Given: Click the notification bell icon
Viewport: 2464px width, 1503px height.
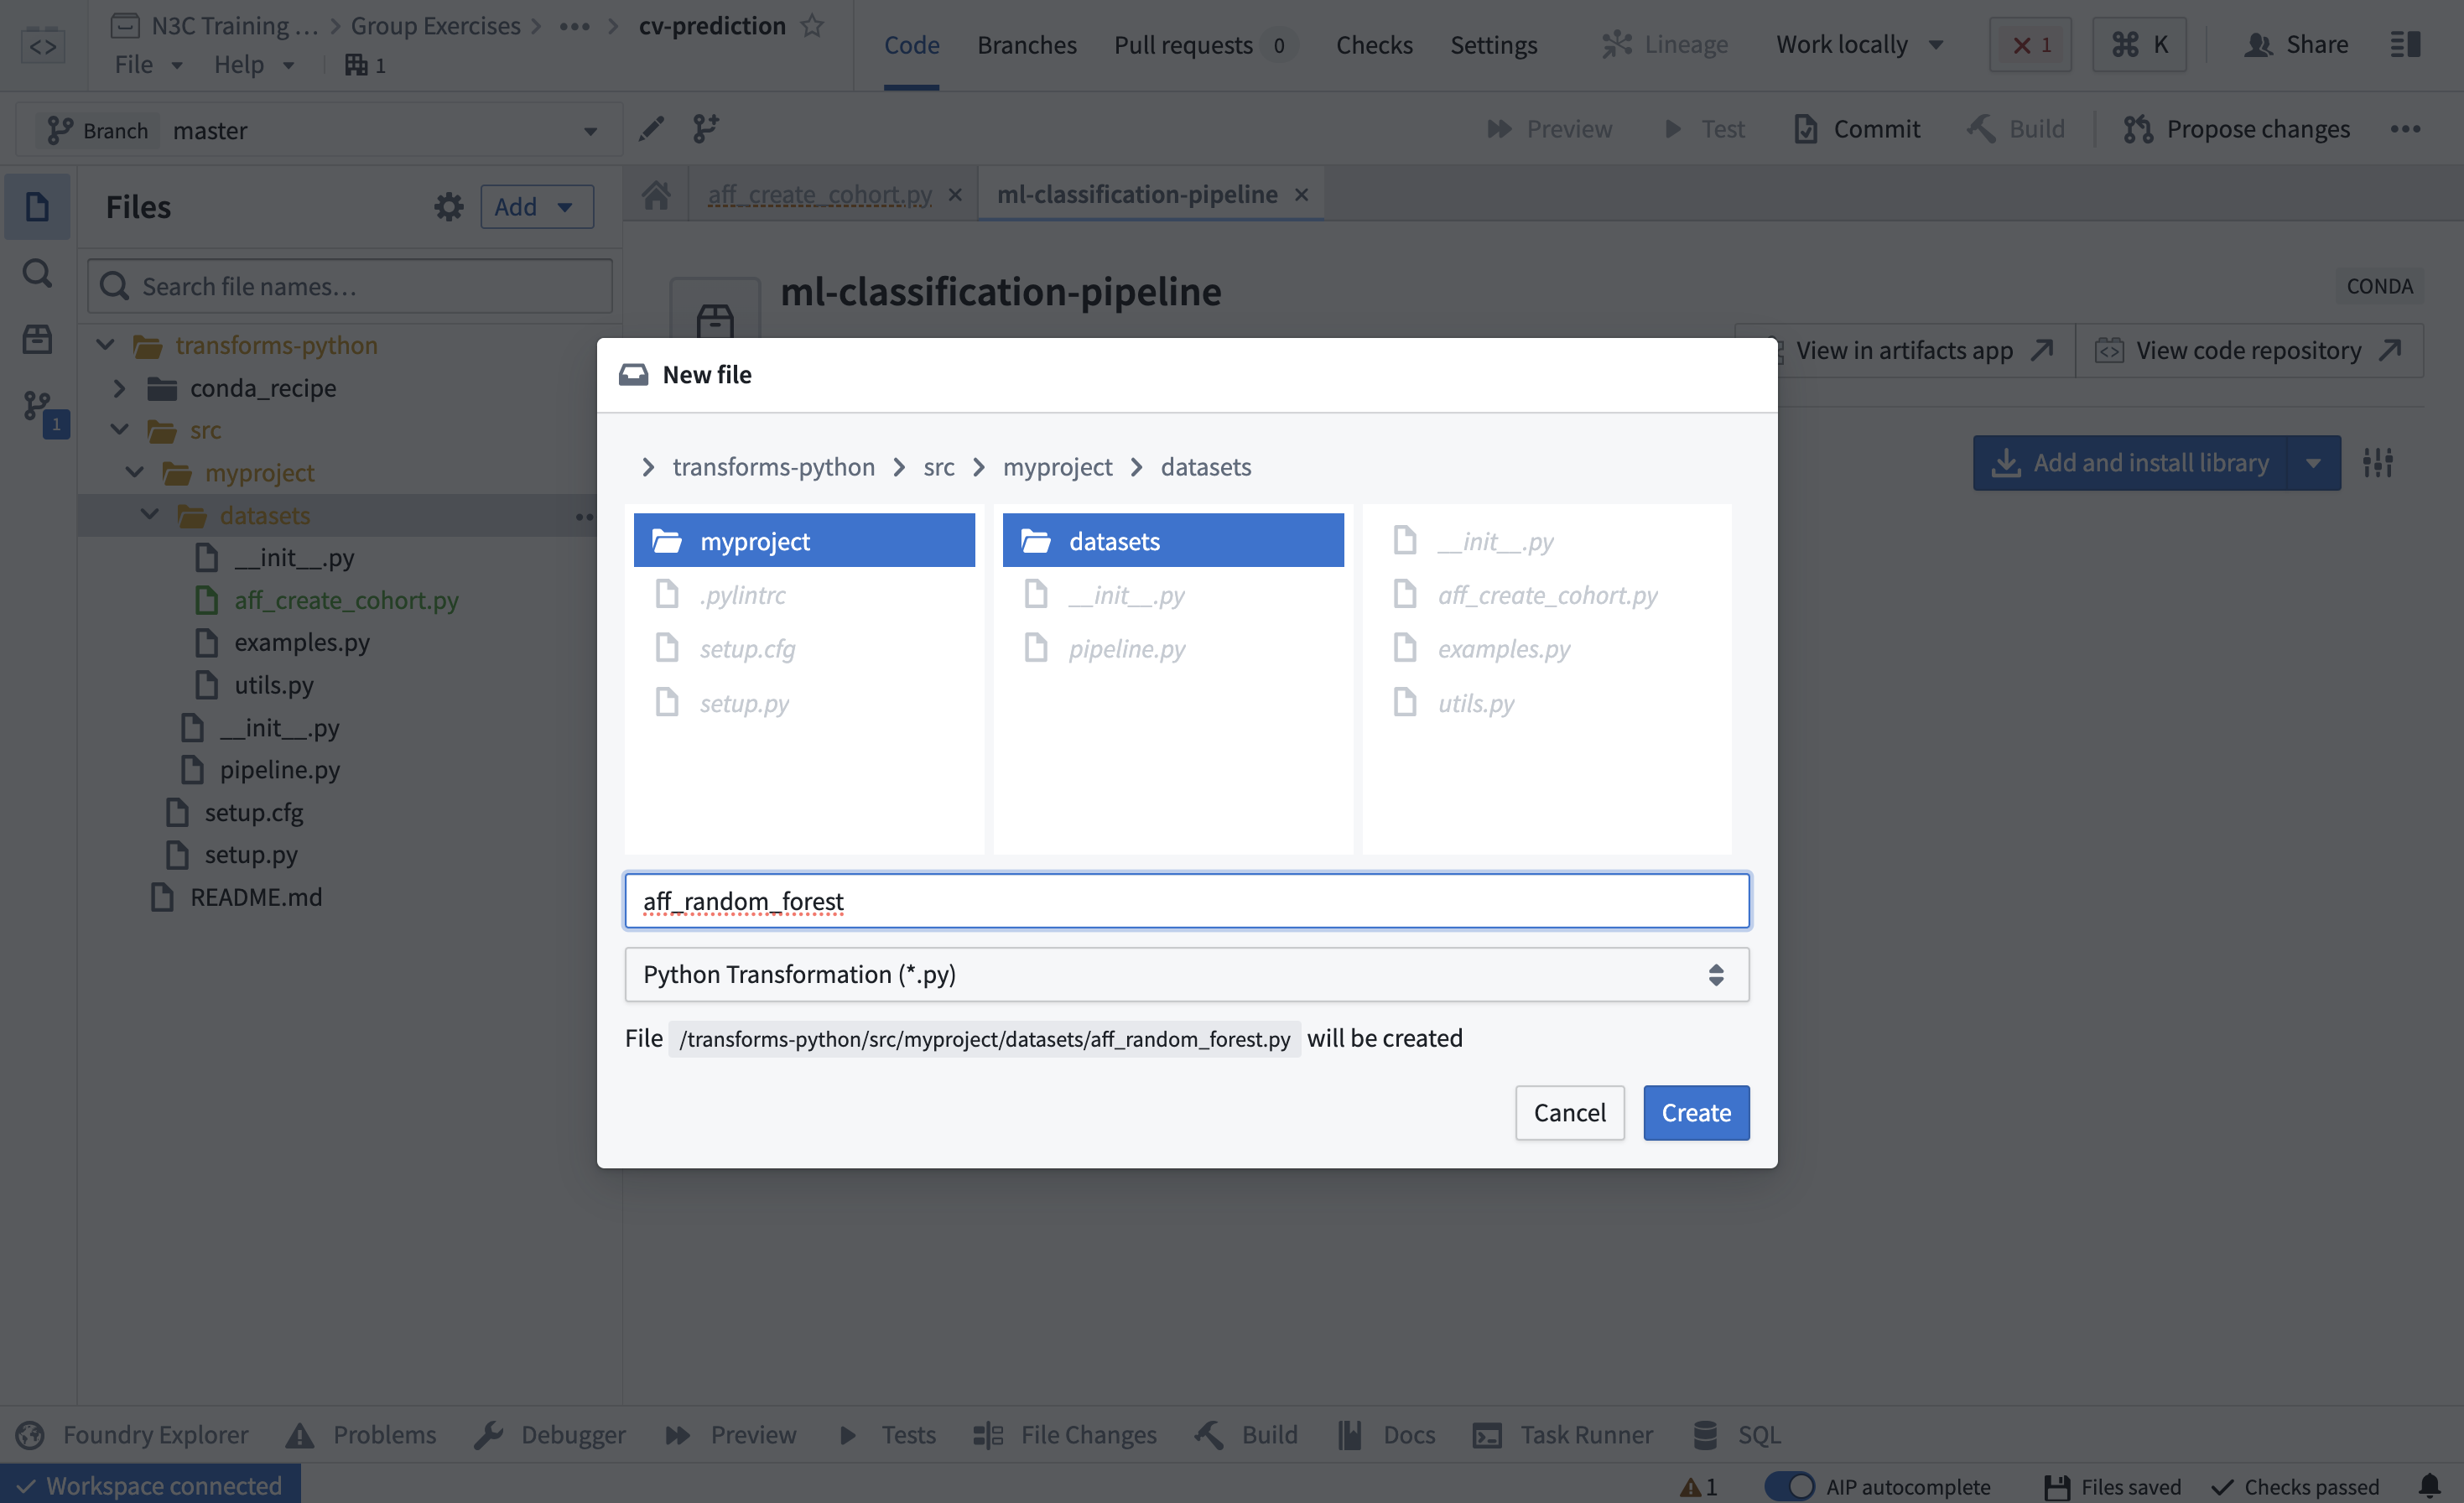Looking at the screenshot, I should [2429, 1486].
